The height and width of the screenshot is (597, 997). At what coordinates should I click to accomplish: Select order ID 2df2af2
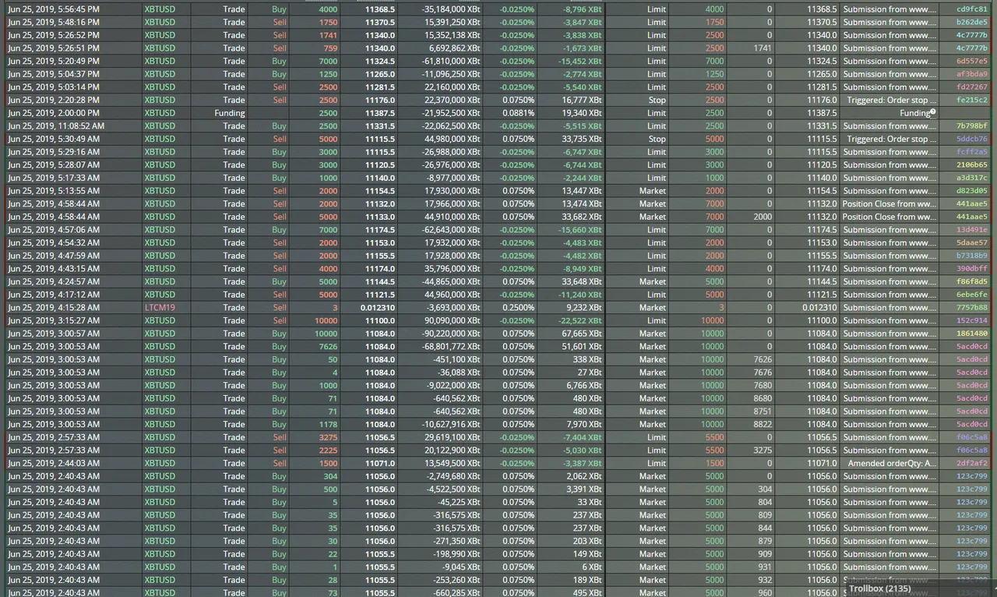pos(971,463)
